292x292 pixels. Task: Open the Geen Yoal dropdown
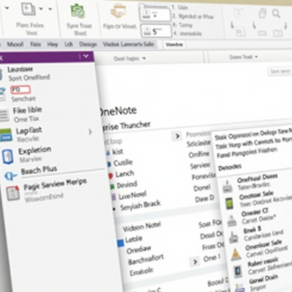243,57
